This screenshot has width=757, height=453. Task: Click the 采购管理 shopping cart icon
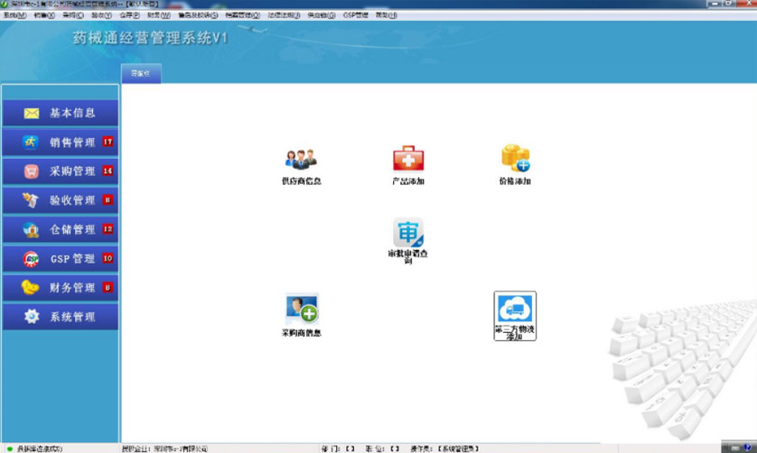coord(31,171)
